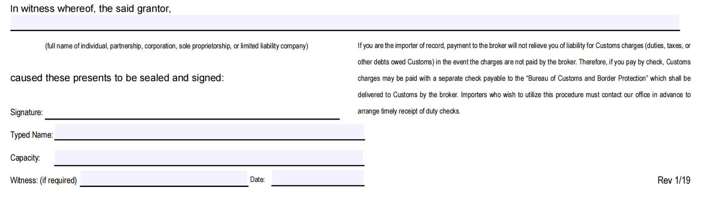The height and width of the screenshot is (200, 702).
Task: Click the Signature line
Action: point(192,114)
